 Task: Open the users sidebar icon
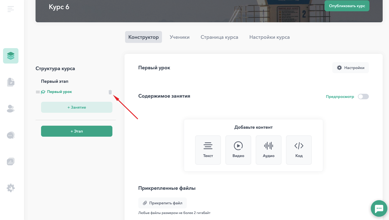click(x=11, y=109)
